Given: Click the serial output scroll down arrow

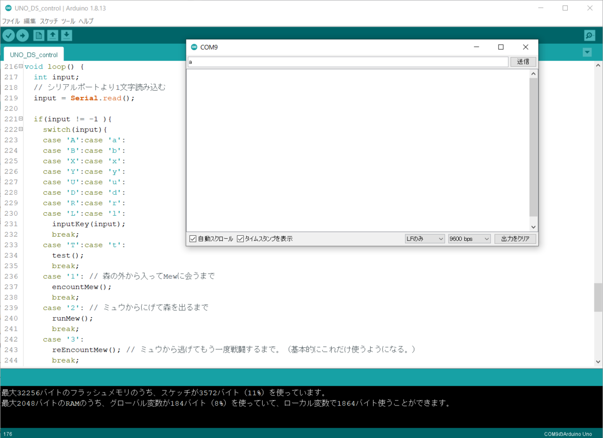Looking at the screenshot, I should (533, 227).
